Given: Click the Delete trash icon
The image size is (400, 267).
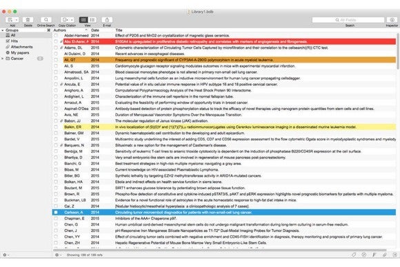Looking at the screenshot, I should click(28, 20).
